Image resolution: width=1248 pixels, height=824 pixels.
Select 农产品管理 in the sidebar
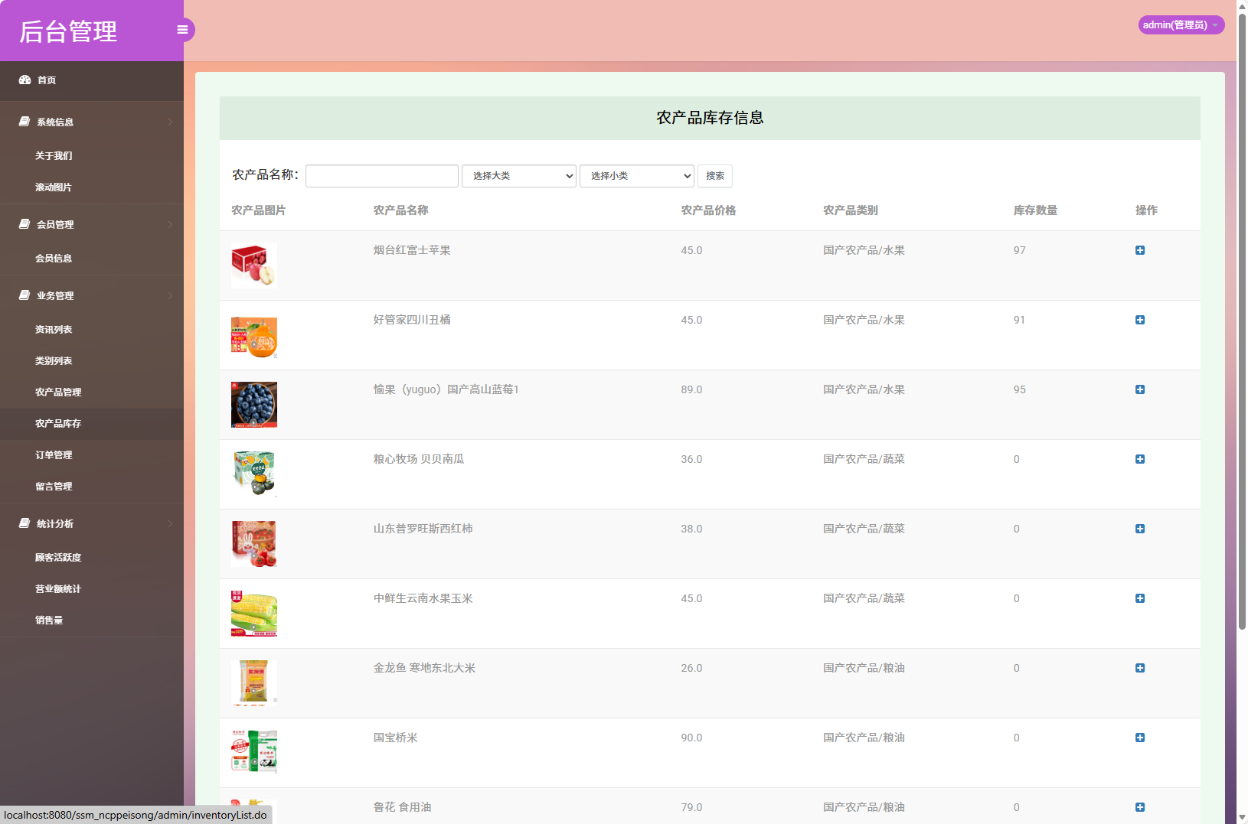(57, 392)
